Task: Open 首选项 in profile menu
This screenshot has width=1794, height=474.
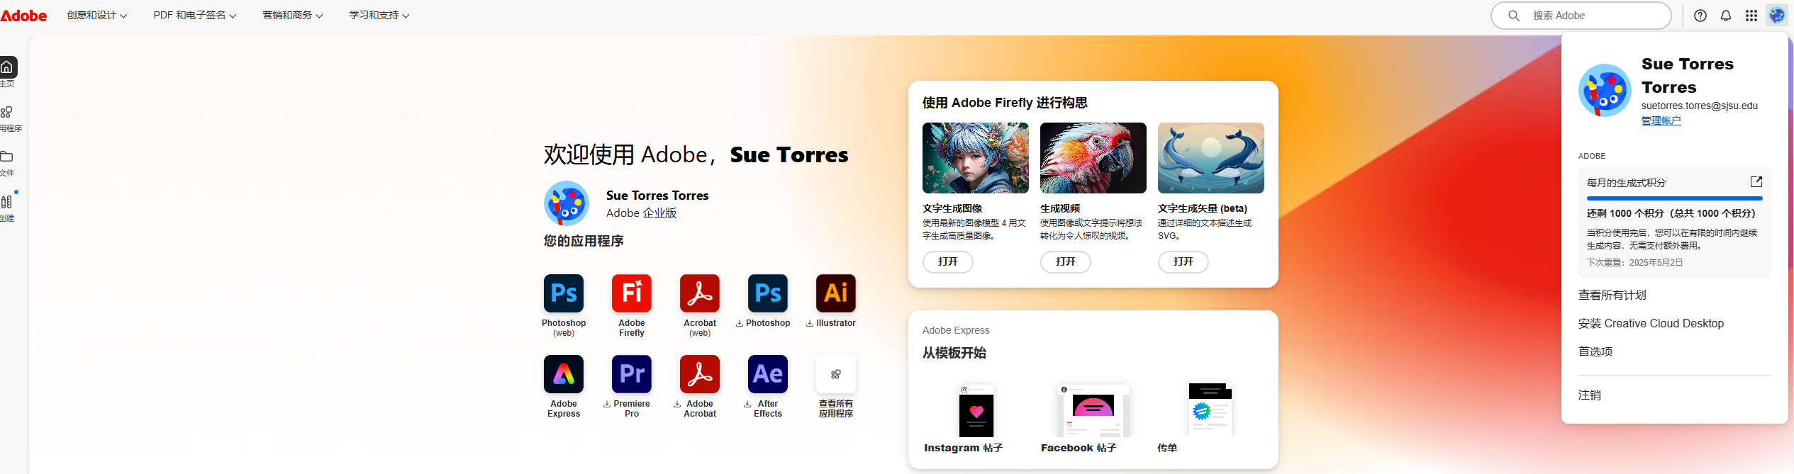Action: 1595,352
